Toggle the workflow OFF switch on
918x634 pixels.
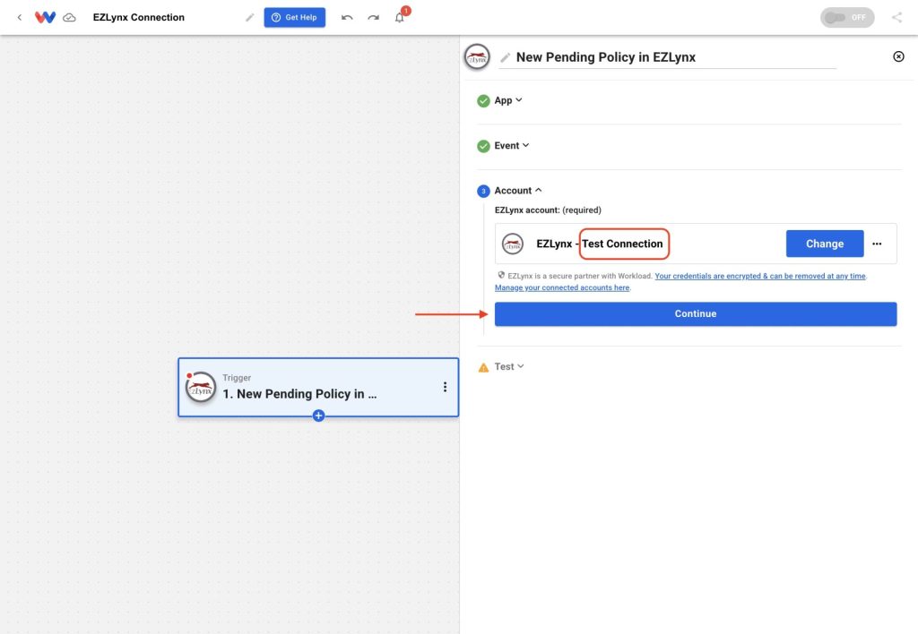coord(847,18)
